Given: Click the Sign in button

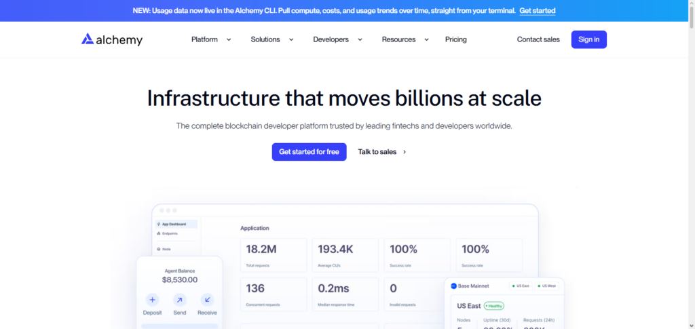Looking at the screenshot, I should pos(588,39).
